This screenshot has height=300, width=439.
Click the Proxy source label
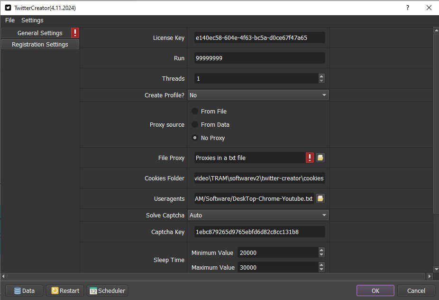[167, 124]
